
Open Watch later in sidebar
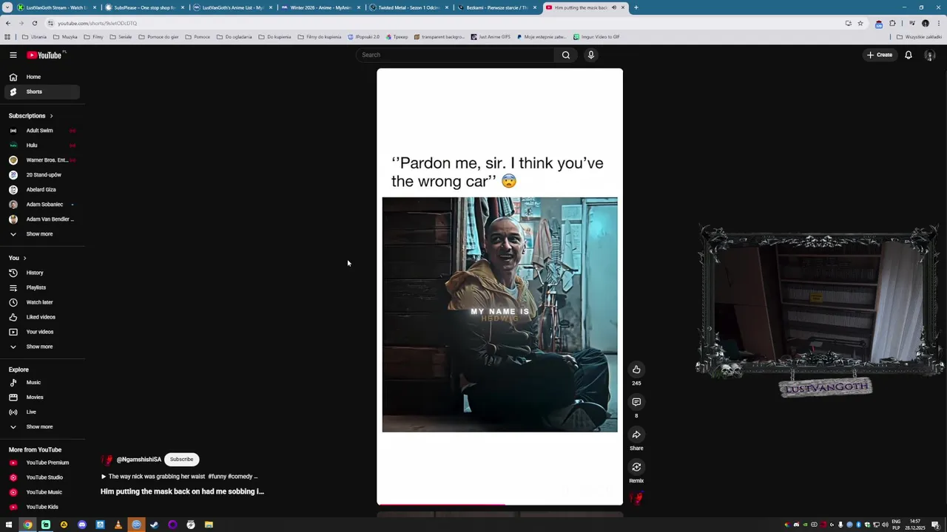pos(41,302)
